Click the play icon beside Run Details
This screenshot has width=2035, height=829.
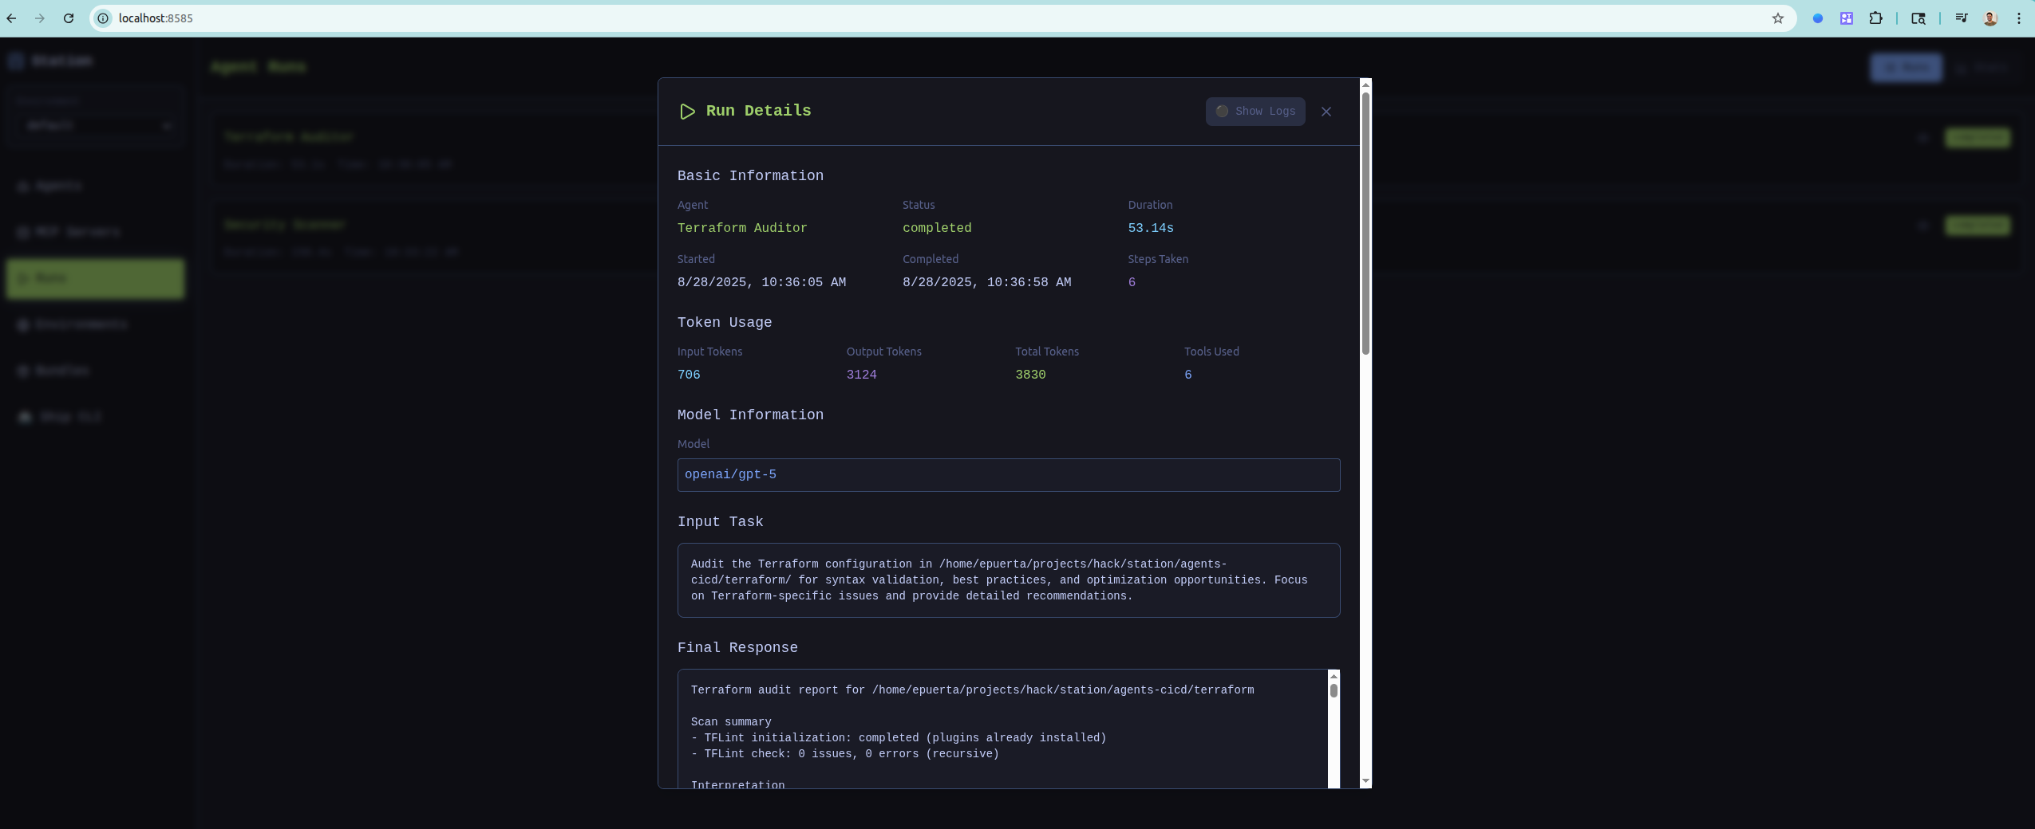point(687,112)
